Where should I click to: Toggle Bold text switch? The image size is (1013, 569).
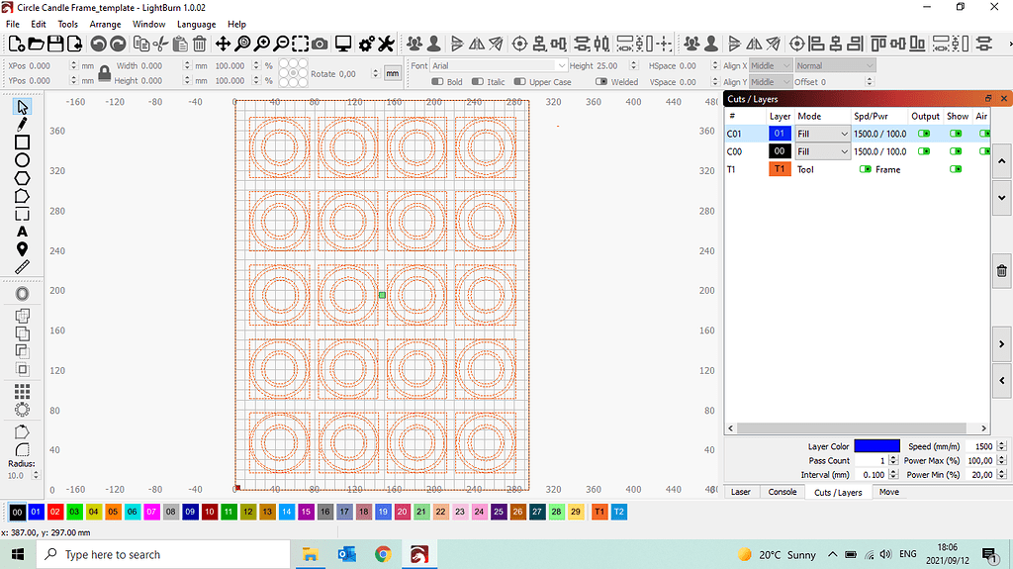[x=437, y=81]
